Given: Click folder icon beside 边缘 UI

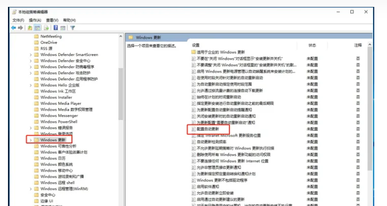Looking at the screenshot, I should (x=36, y=201).
